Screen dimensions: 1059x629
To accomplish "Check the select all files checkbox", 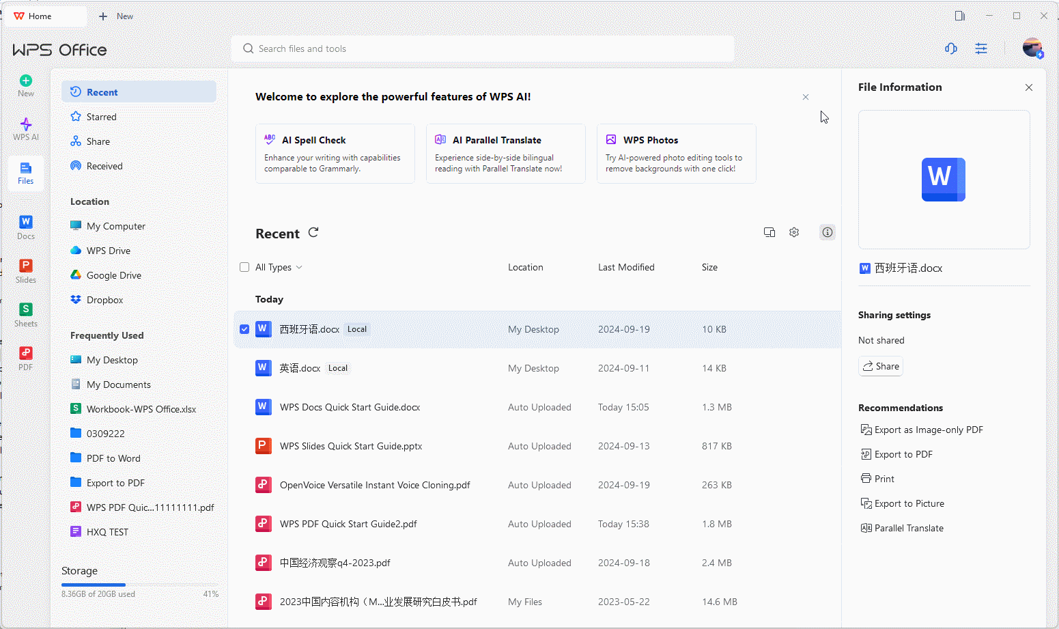I will tap(244, 267).
